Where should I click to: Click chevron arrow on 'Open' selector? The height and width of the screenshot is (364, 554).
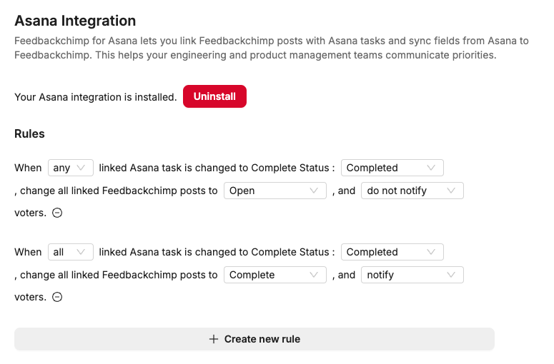[x=314, y=191]
